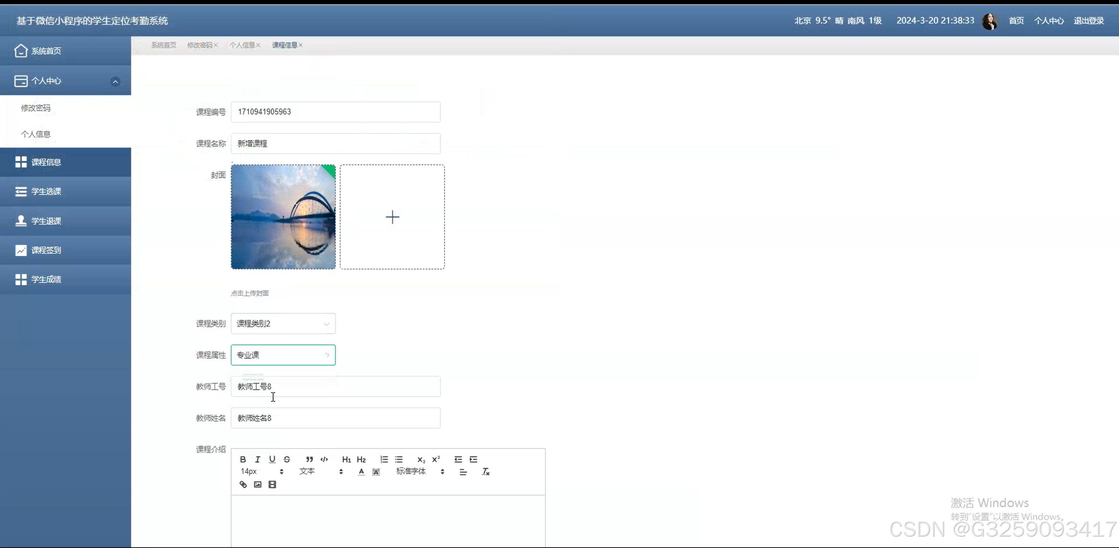Select 课程信息 in the sidebar
Screen dimensions: 1119x548
pos(66,162)
